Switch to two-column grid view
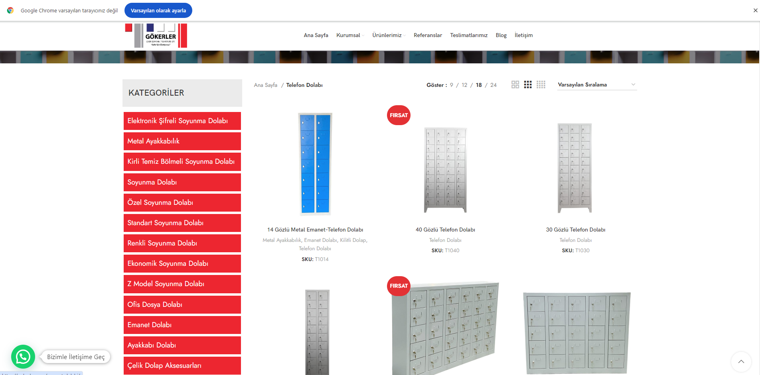The width and height of the screenshot is (760, 375). click(x=515, y=84)
